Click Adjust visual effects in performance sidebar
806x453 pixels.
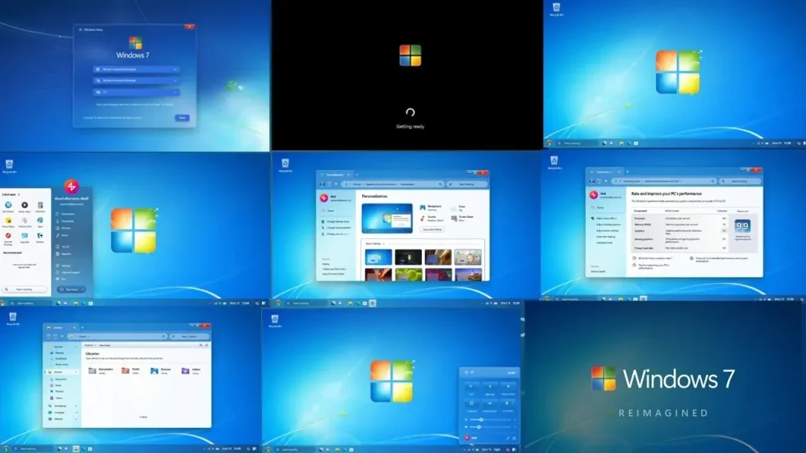click(605, 219)
